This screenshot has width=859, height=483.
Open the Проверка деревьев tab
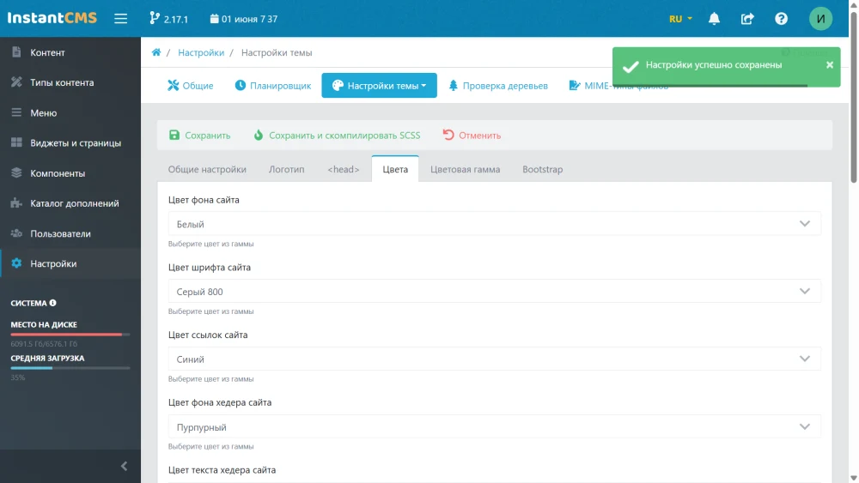[498, 85]
